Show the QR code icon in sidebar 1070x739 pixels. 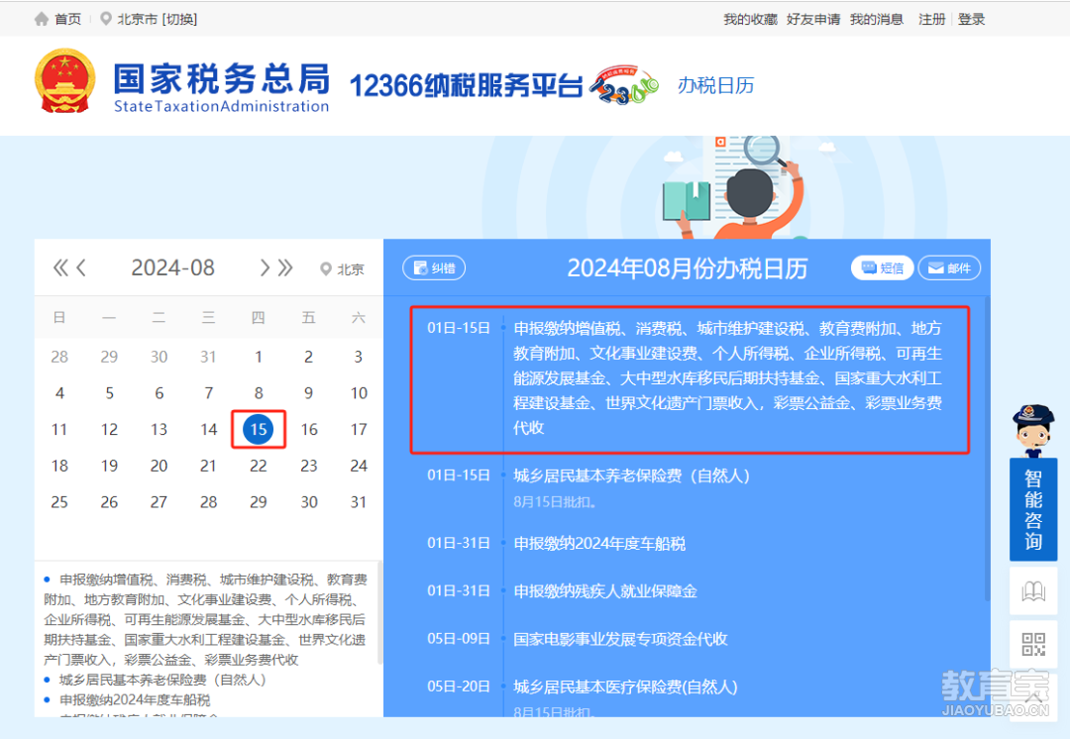[x=1033, y=644]
